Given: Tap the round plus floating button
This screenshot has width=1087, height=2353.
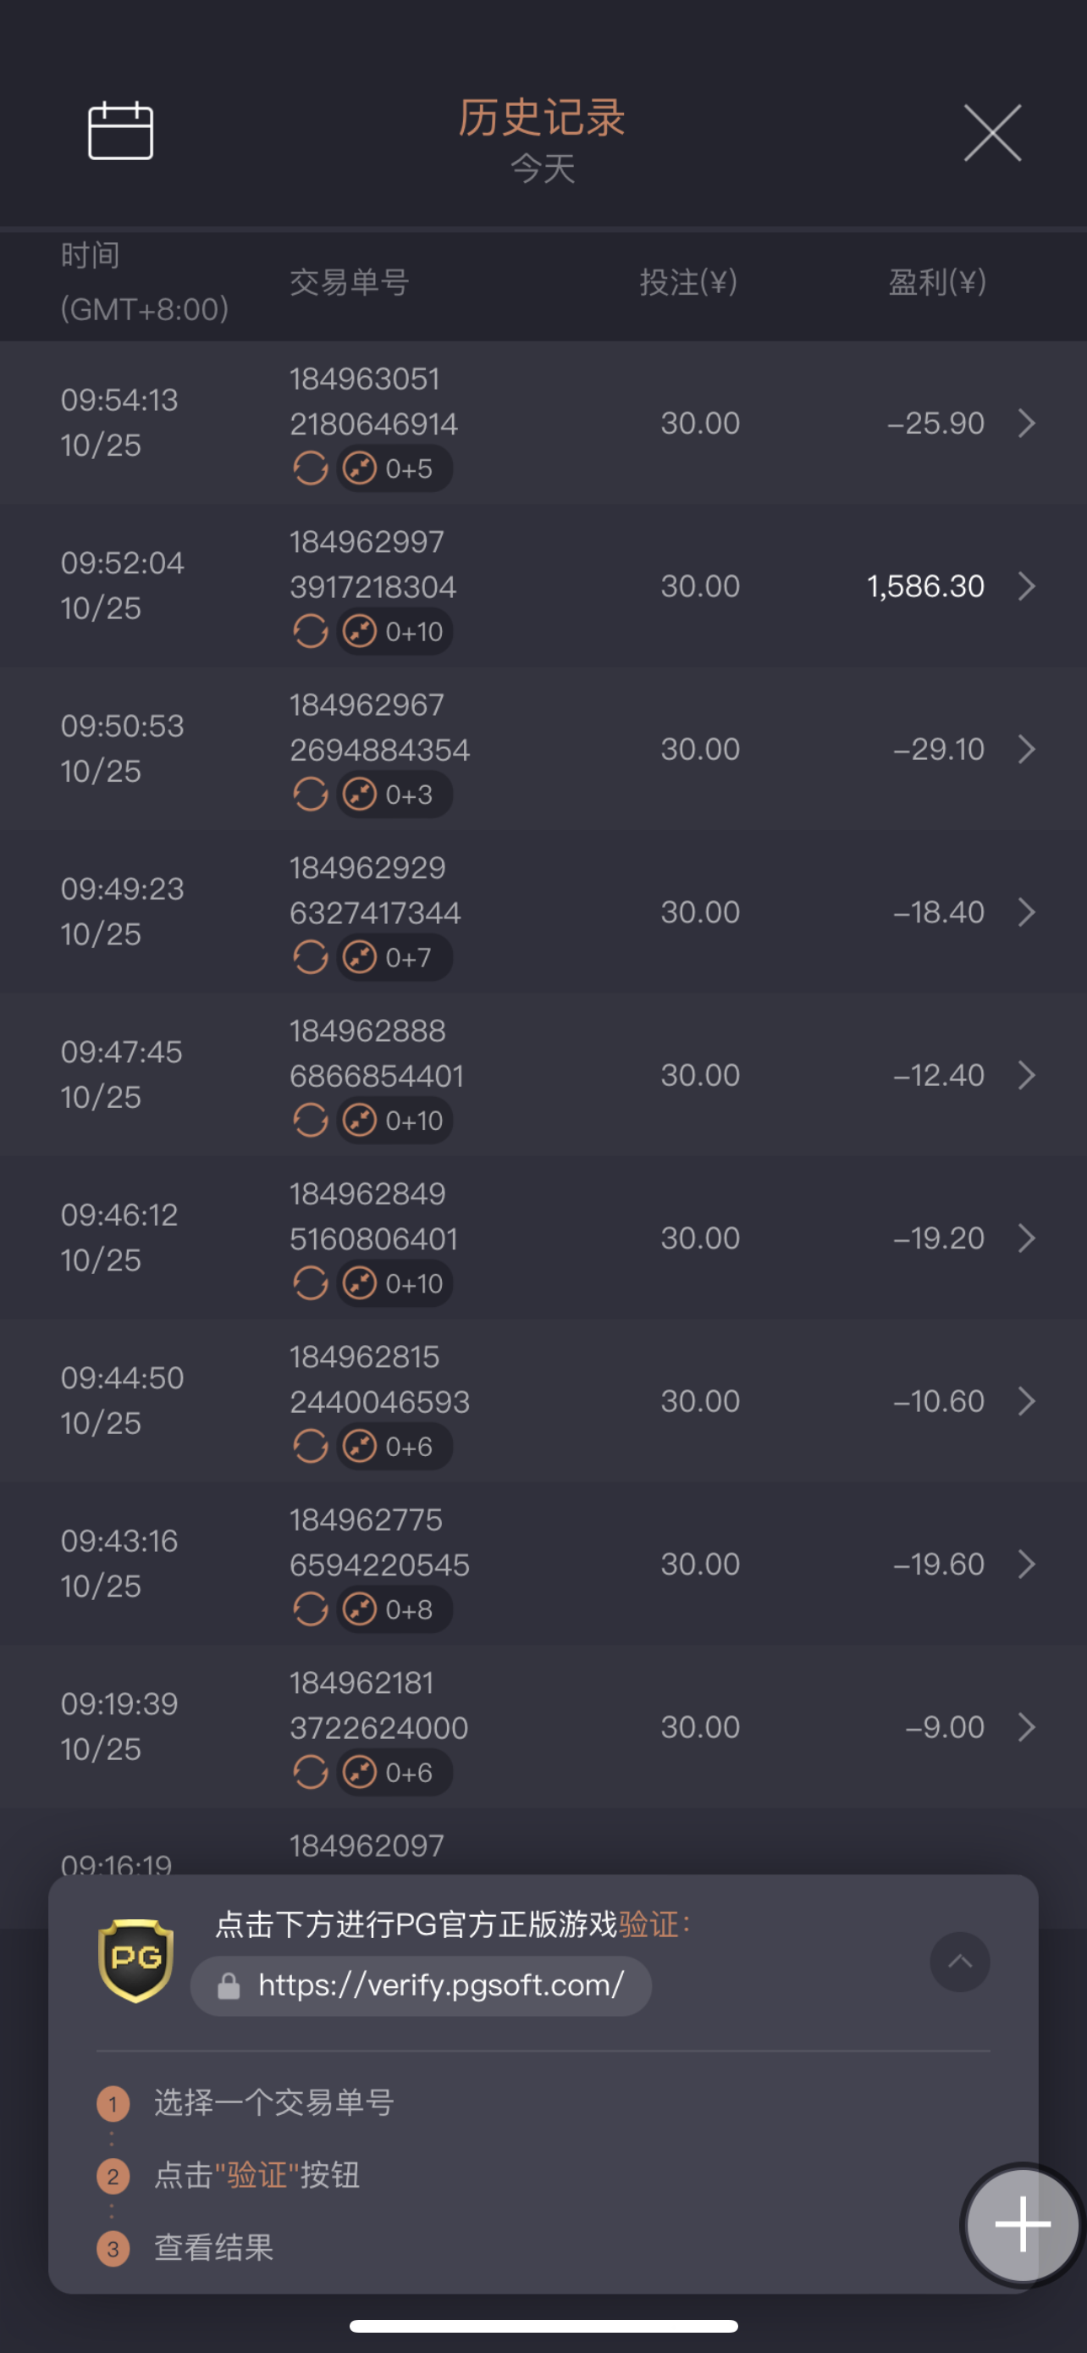Looking at the screenshot, I should (x=1022, y=2223).
